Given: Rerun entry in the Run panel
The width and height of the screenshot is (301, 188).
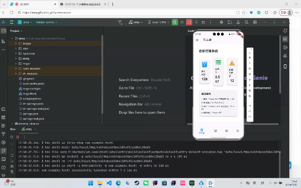Looking at the screenshot, I should click(12, 137).
